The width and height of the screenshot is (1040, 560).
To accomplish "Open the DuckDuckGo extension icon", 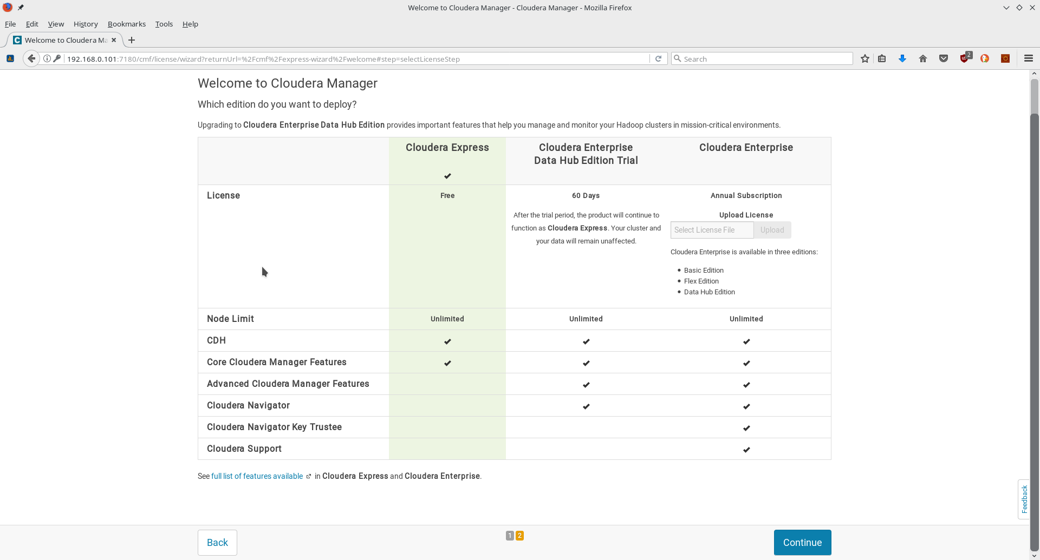I will pyautogui.click(x=985, y=58).
